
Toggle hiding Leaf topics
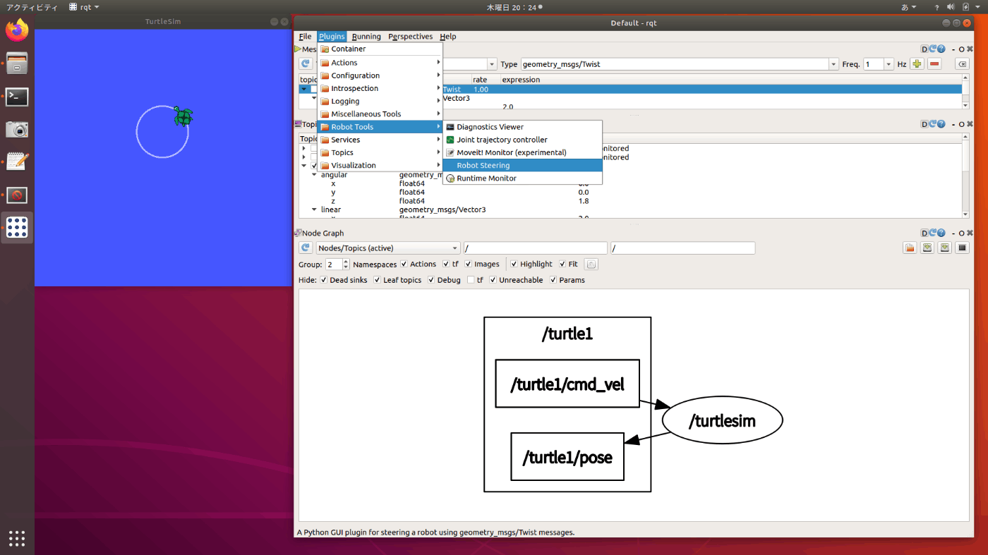(377, 280)
